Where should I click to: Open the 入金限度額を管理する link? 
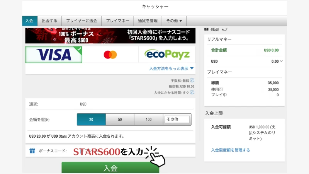pos(231,150)
